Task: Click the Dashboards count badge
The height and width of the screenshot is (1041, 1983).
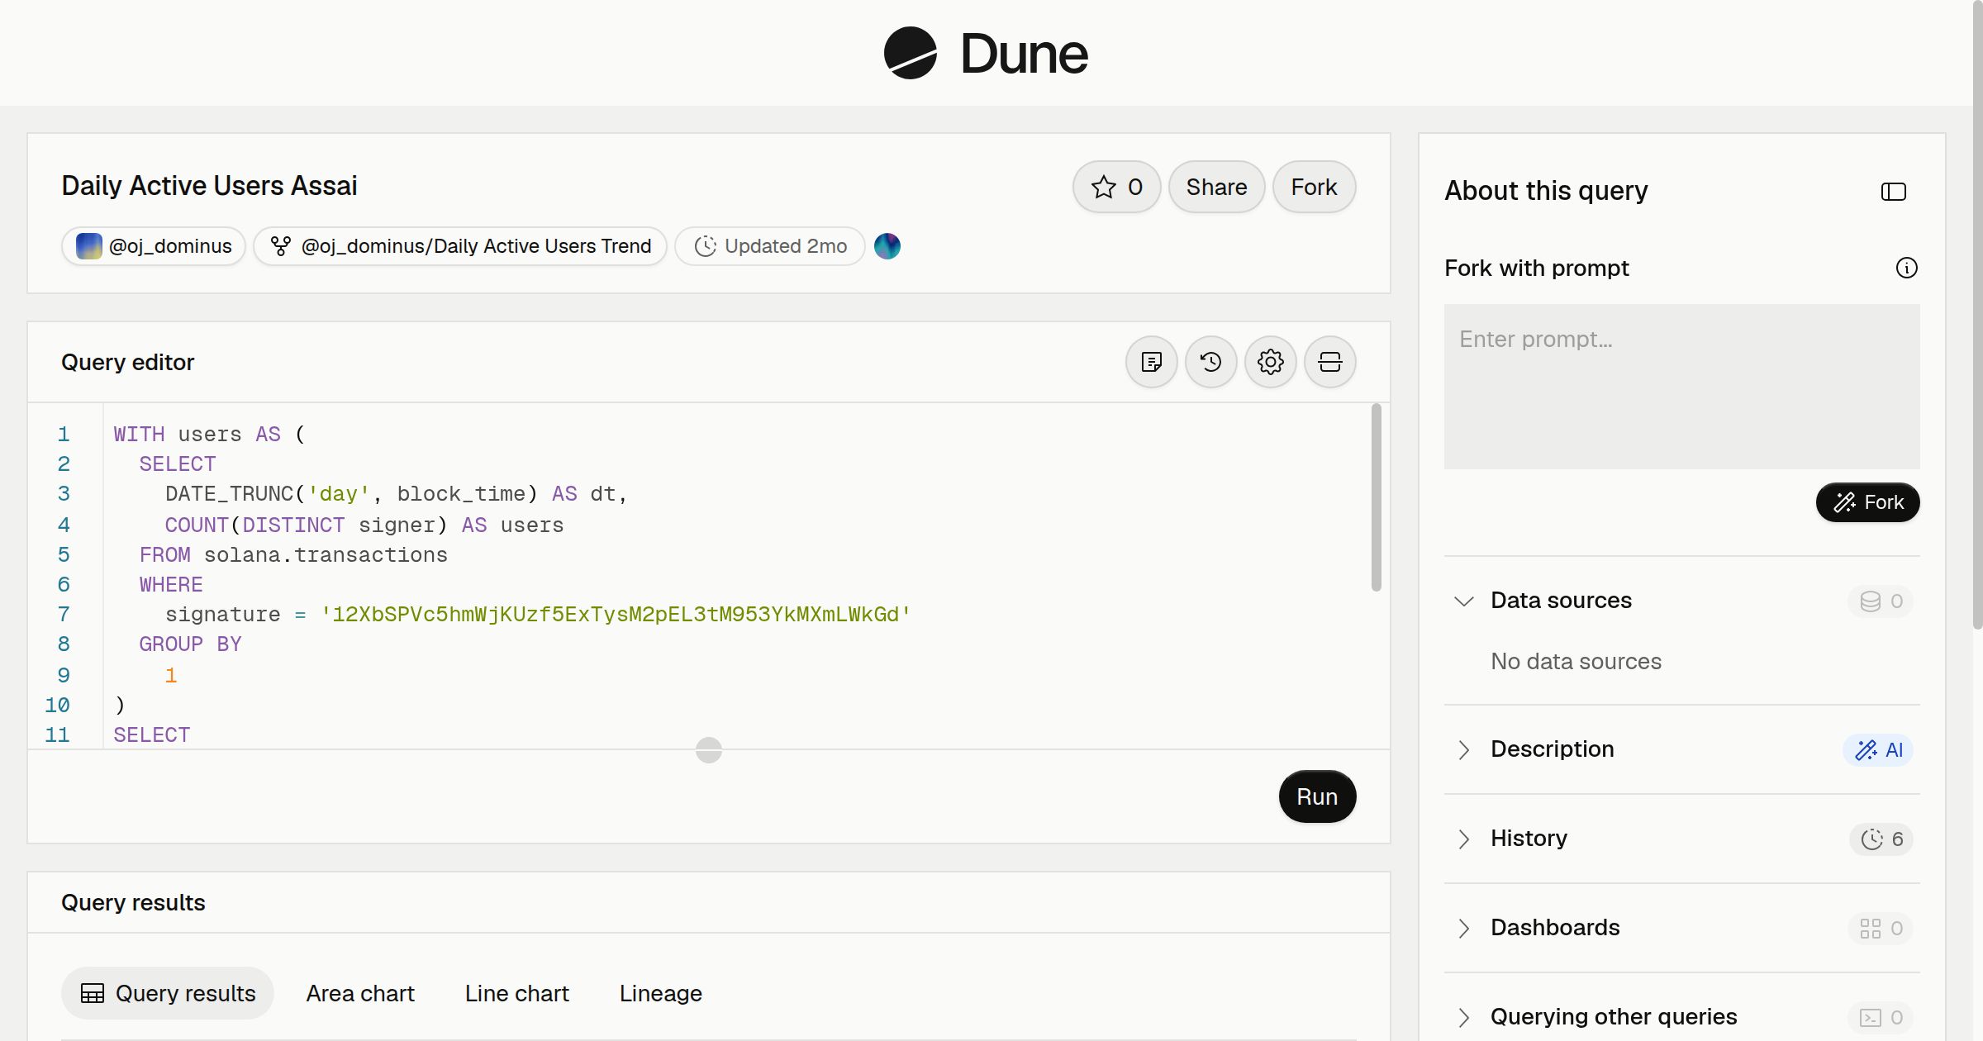Action: pos(1881,928)
